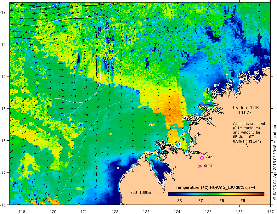
Task: Click the magenta Argo circle legend symbol
Action: point(202,158)
